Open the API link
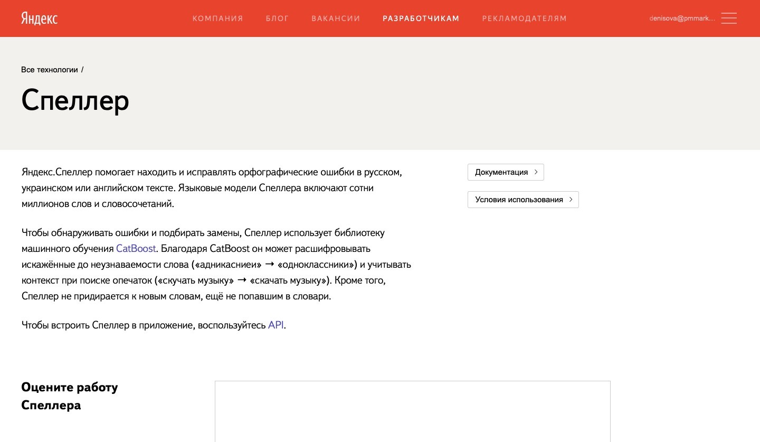This screenshot has height=442, width=760. (x=276, y=325)
